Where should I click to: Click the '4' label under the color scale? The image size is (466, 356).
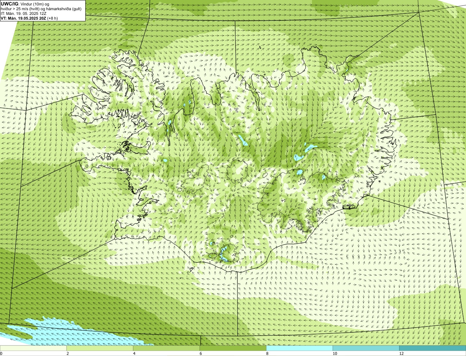pos(134,353)
